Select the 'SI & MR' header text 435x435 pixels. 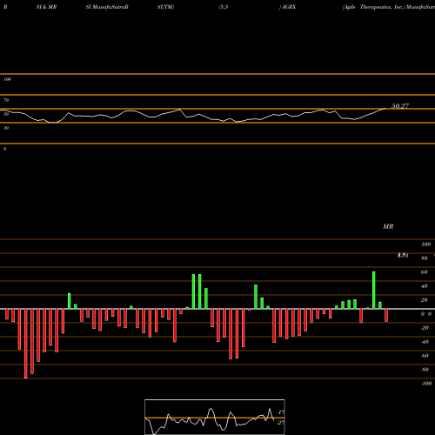click(46, 7)
